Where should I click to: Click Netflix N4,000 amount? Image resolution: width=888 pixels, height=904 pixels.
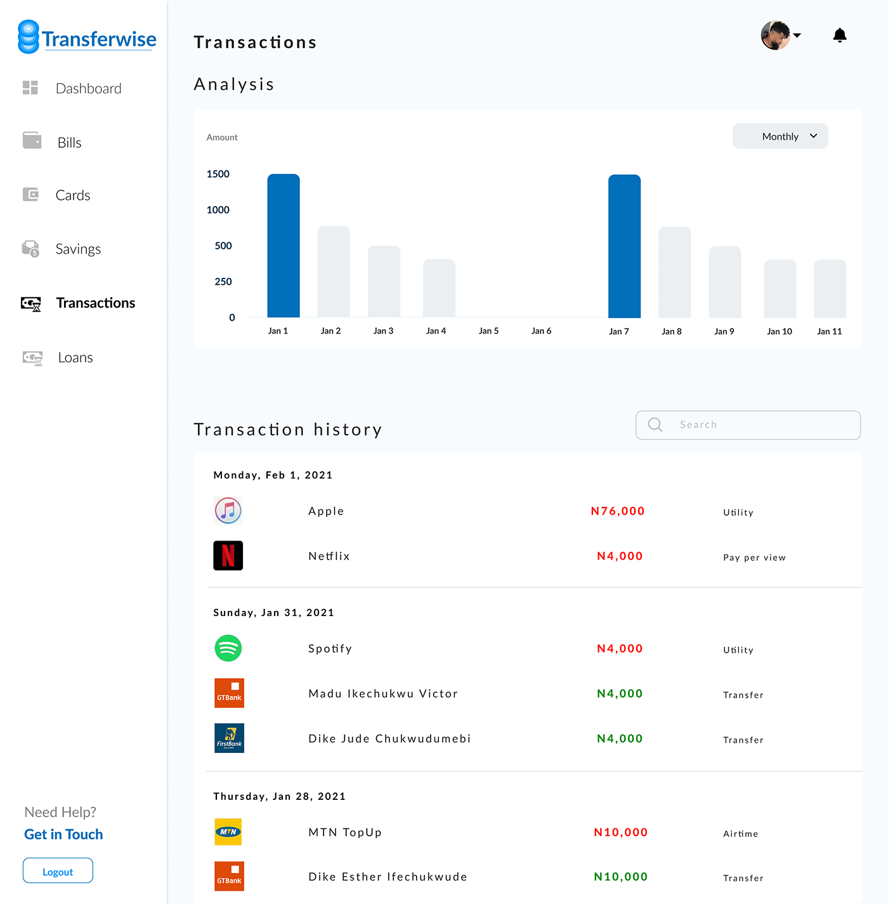coord(620,556)
